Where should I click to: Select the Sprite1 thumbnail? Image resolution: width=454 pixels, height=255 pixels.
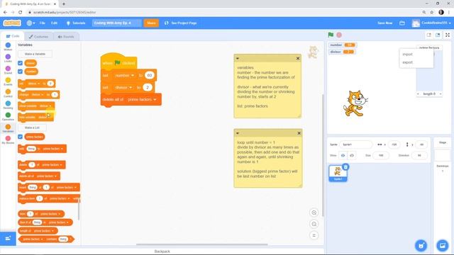[338, 173]
